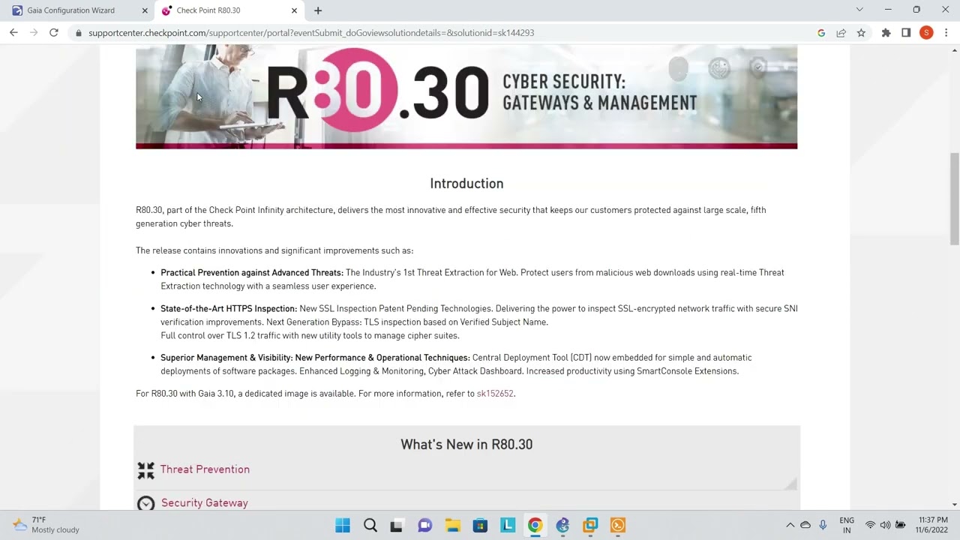Open a new browser tab
The width and height of the screenshot is (960, 540).
[x=318, y=10]
